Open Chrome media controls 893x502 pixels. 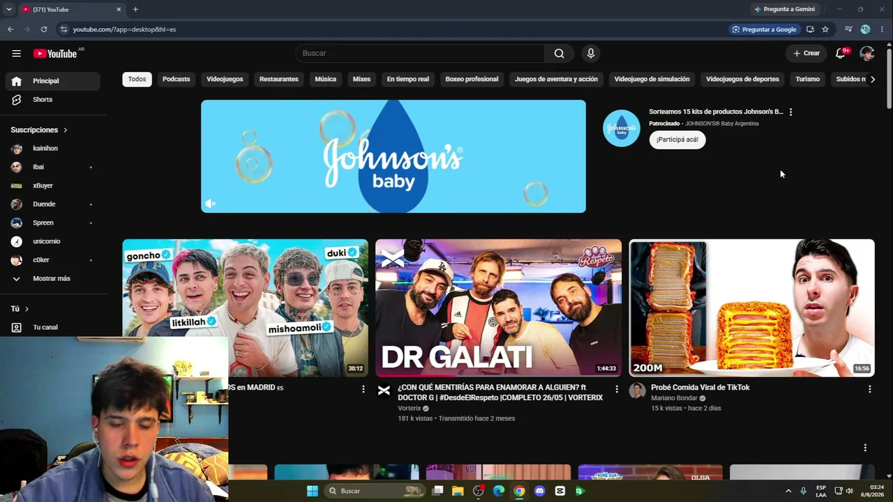pyautogui.click(x=848, y=29)
